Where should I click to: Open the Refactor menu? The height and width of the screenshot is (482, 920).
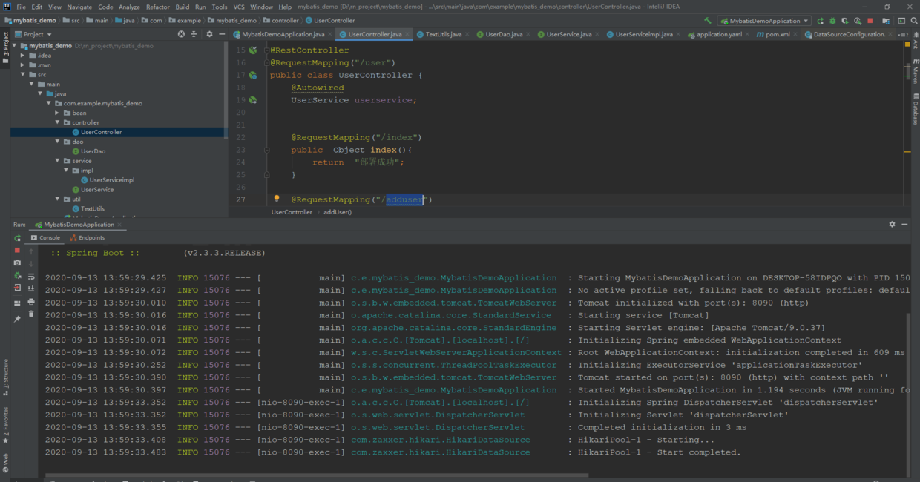tap(157, 7)
